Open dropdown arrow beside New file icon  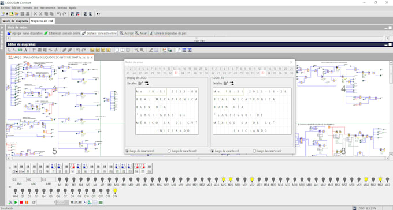(7, 14)
